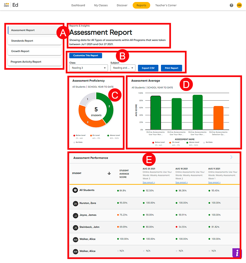246x263 pixels.
Task: Click Joyce's 90.91% score
Action: click(x=183, y=215)
